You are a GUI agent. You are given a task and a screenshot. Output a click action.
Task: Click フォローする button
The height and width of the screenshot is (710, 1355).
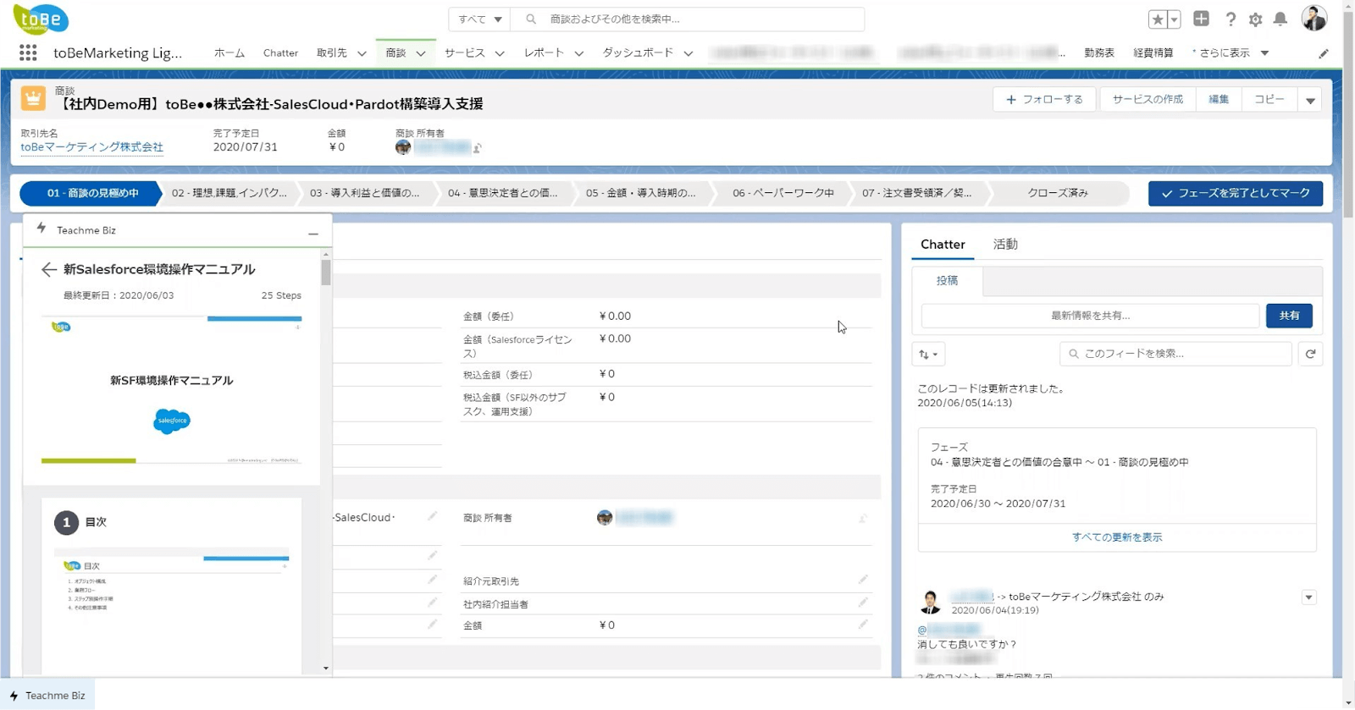(x=1044, y=100)
